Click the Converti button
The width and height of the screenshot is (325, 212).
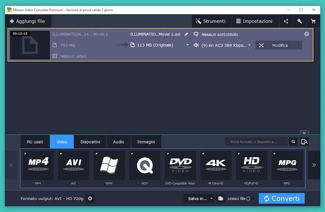[x=281, y=199]
